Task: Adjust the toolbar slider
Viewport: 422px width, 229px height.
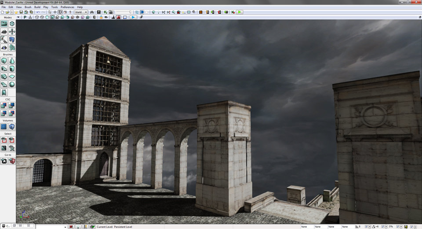Action: coord(124,12)
